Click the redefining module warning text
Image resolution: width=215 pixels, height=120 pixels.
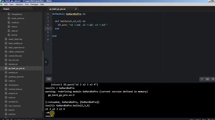pos(96,92)
